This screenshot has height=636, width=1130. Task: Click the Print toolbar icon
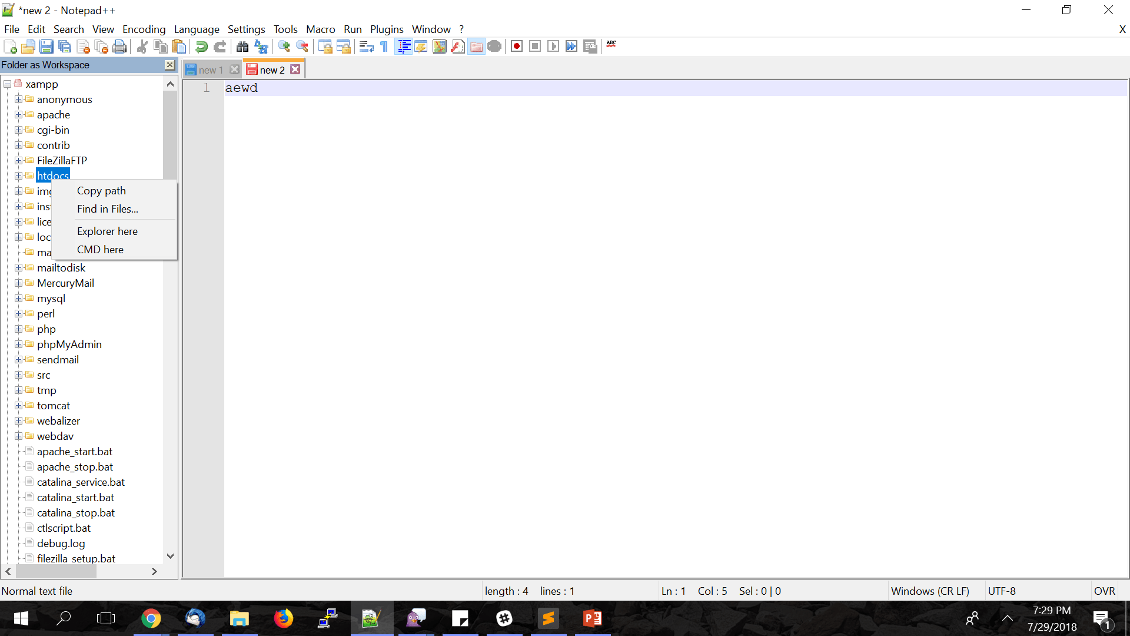(119, 47)
